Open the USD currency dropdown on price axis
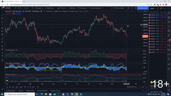The image size is (171, 96). 145,11
